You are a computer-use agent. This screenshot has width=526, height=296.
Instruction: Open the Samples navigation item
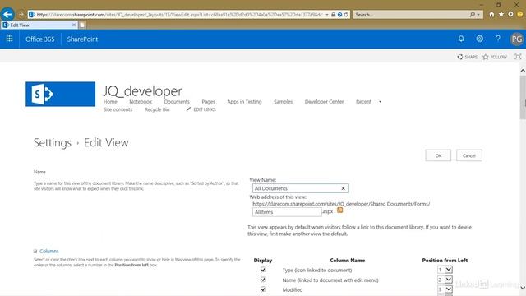coord(283,101)
